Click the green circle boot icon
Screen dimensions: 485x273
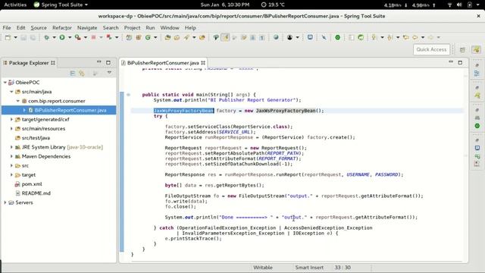338,37
